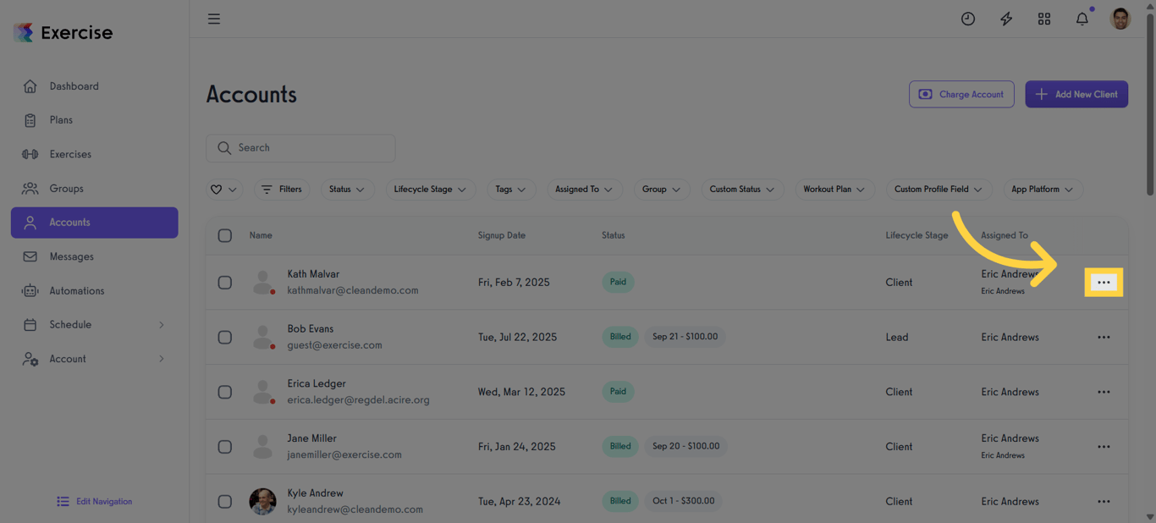Open the notifications bell
Screen dimensions: 1156x523
tap(1082, 18)
